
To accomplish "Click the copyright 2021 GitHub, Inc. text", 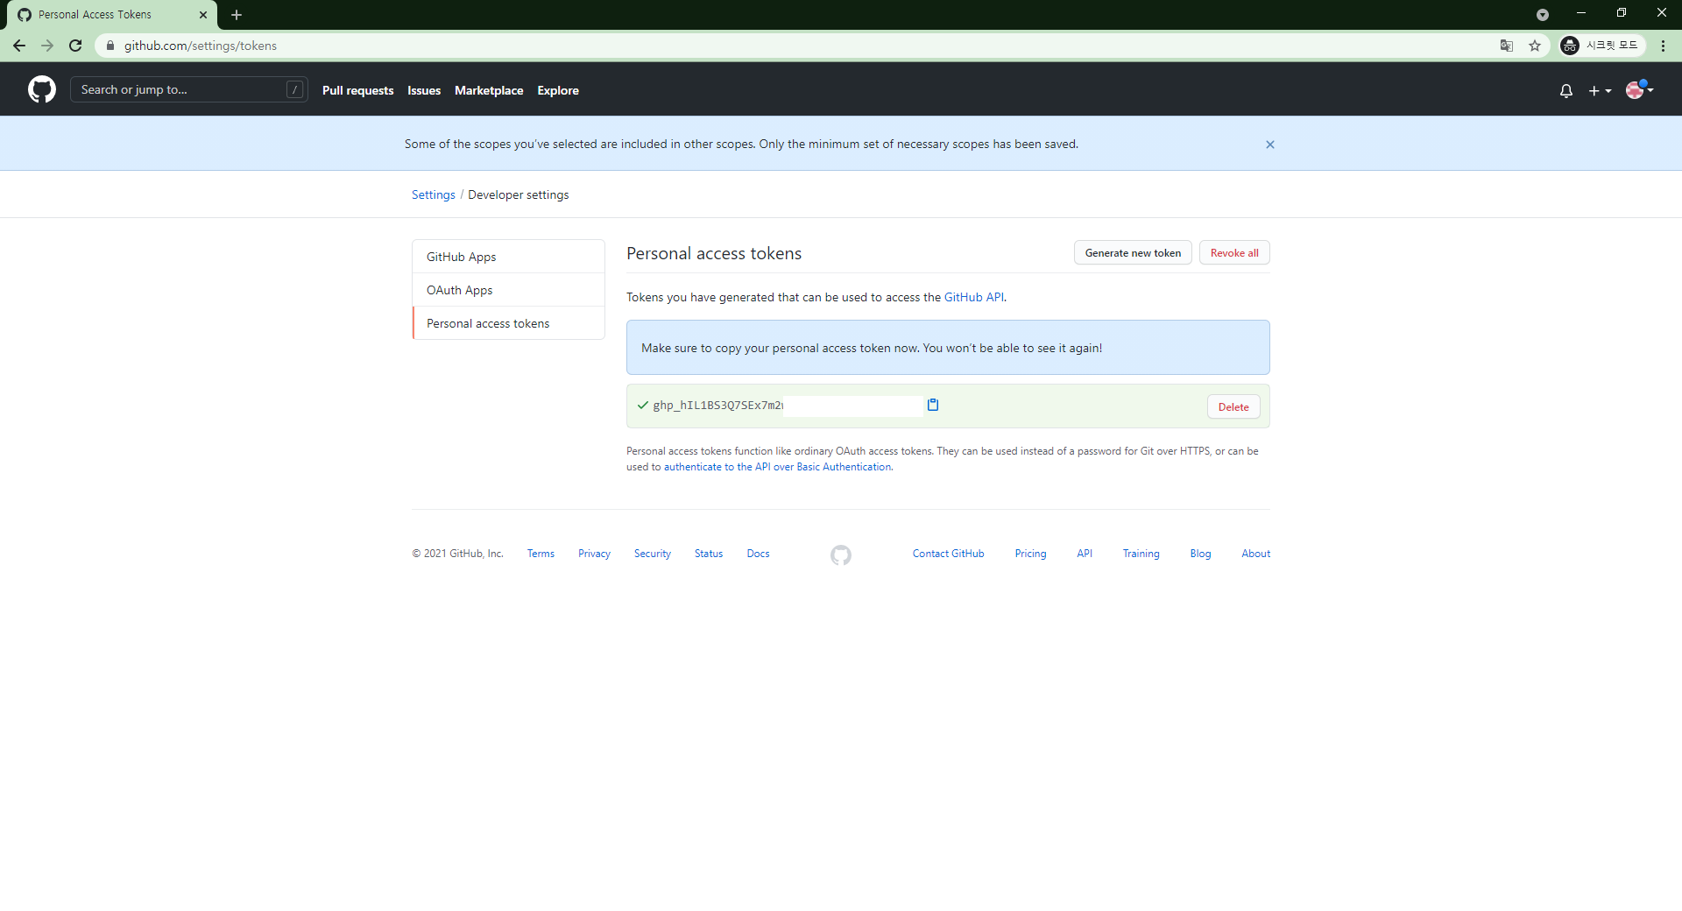I will (457, 554).
